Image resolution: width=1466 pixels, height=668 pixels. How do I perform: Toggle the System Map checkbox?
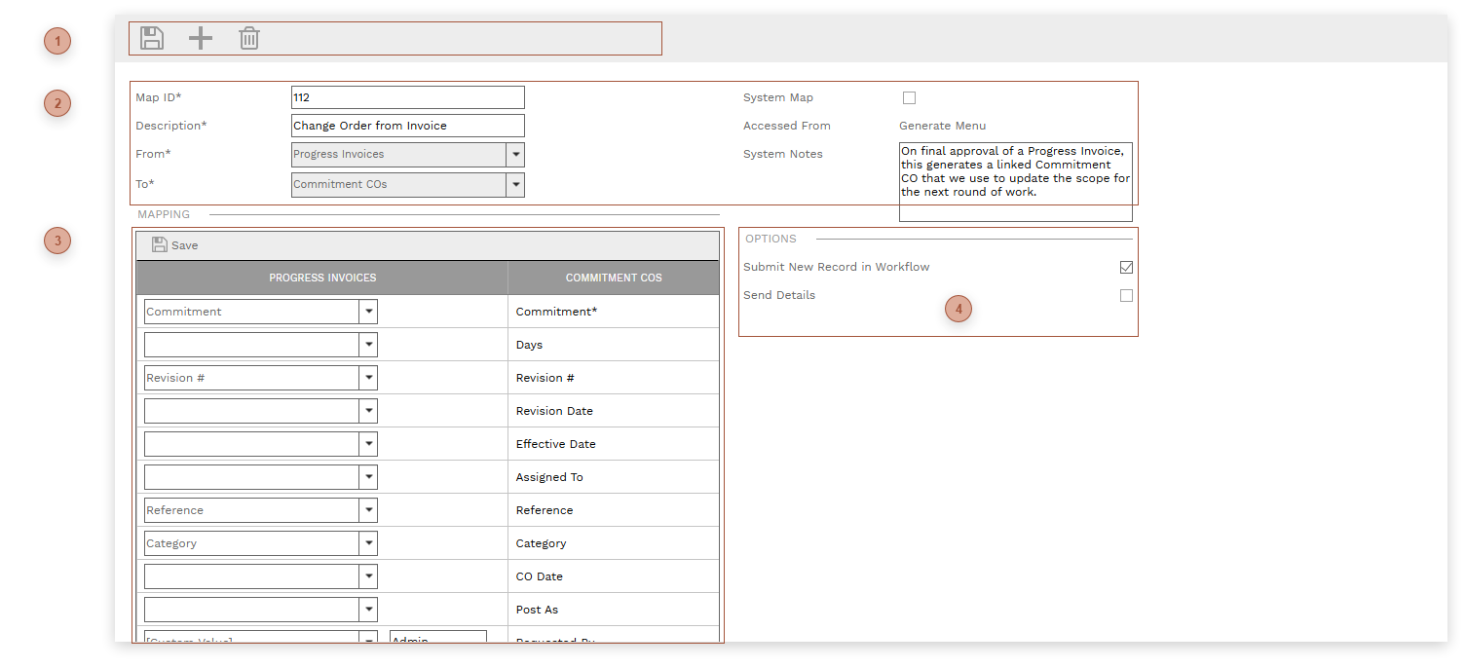[x=909, y=98]
